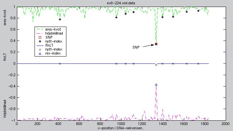Click the asterisk marker near x-position 1630
Screen dimensions: 233x131
pyautogui.click(x=187, y=12)
